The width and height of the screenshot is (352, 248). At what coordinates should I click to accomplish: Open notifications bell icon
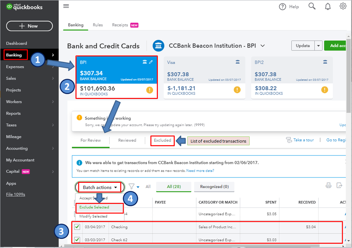328,6
